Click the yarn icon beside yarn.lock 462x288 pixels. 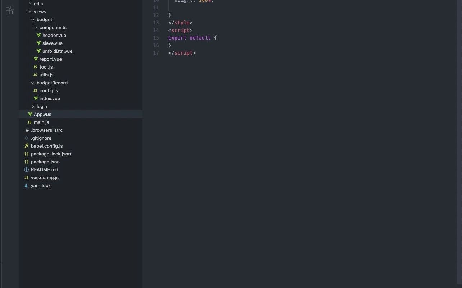[26, 185]
